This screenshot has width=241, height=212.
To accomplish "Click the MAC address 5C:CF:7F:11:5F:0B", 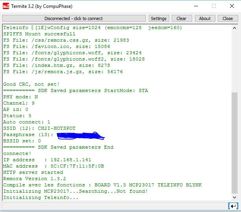I will point(77,166).
